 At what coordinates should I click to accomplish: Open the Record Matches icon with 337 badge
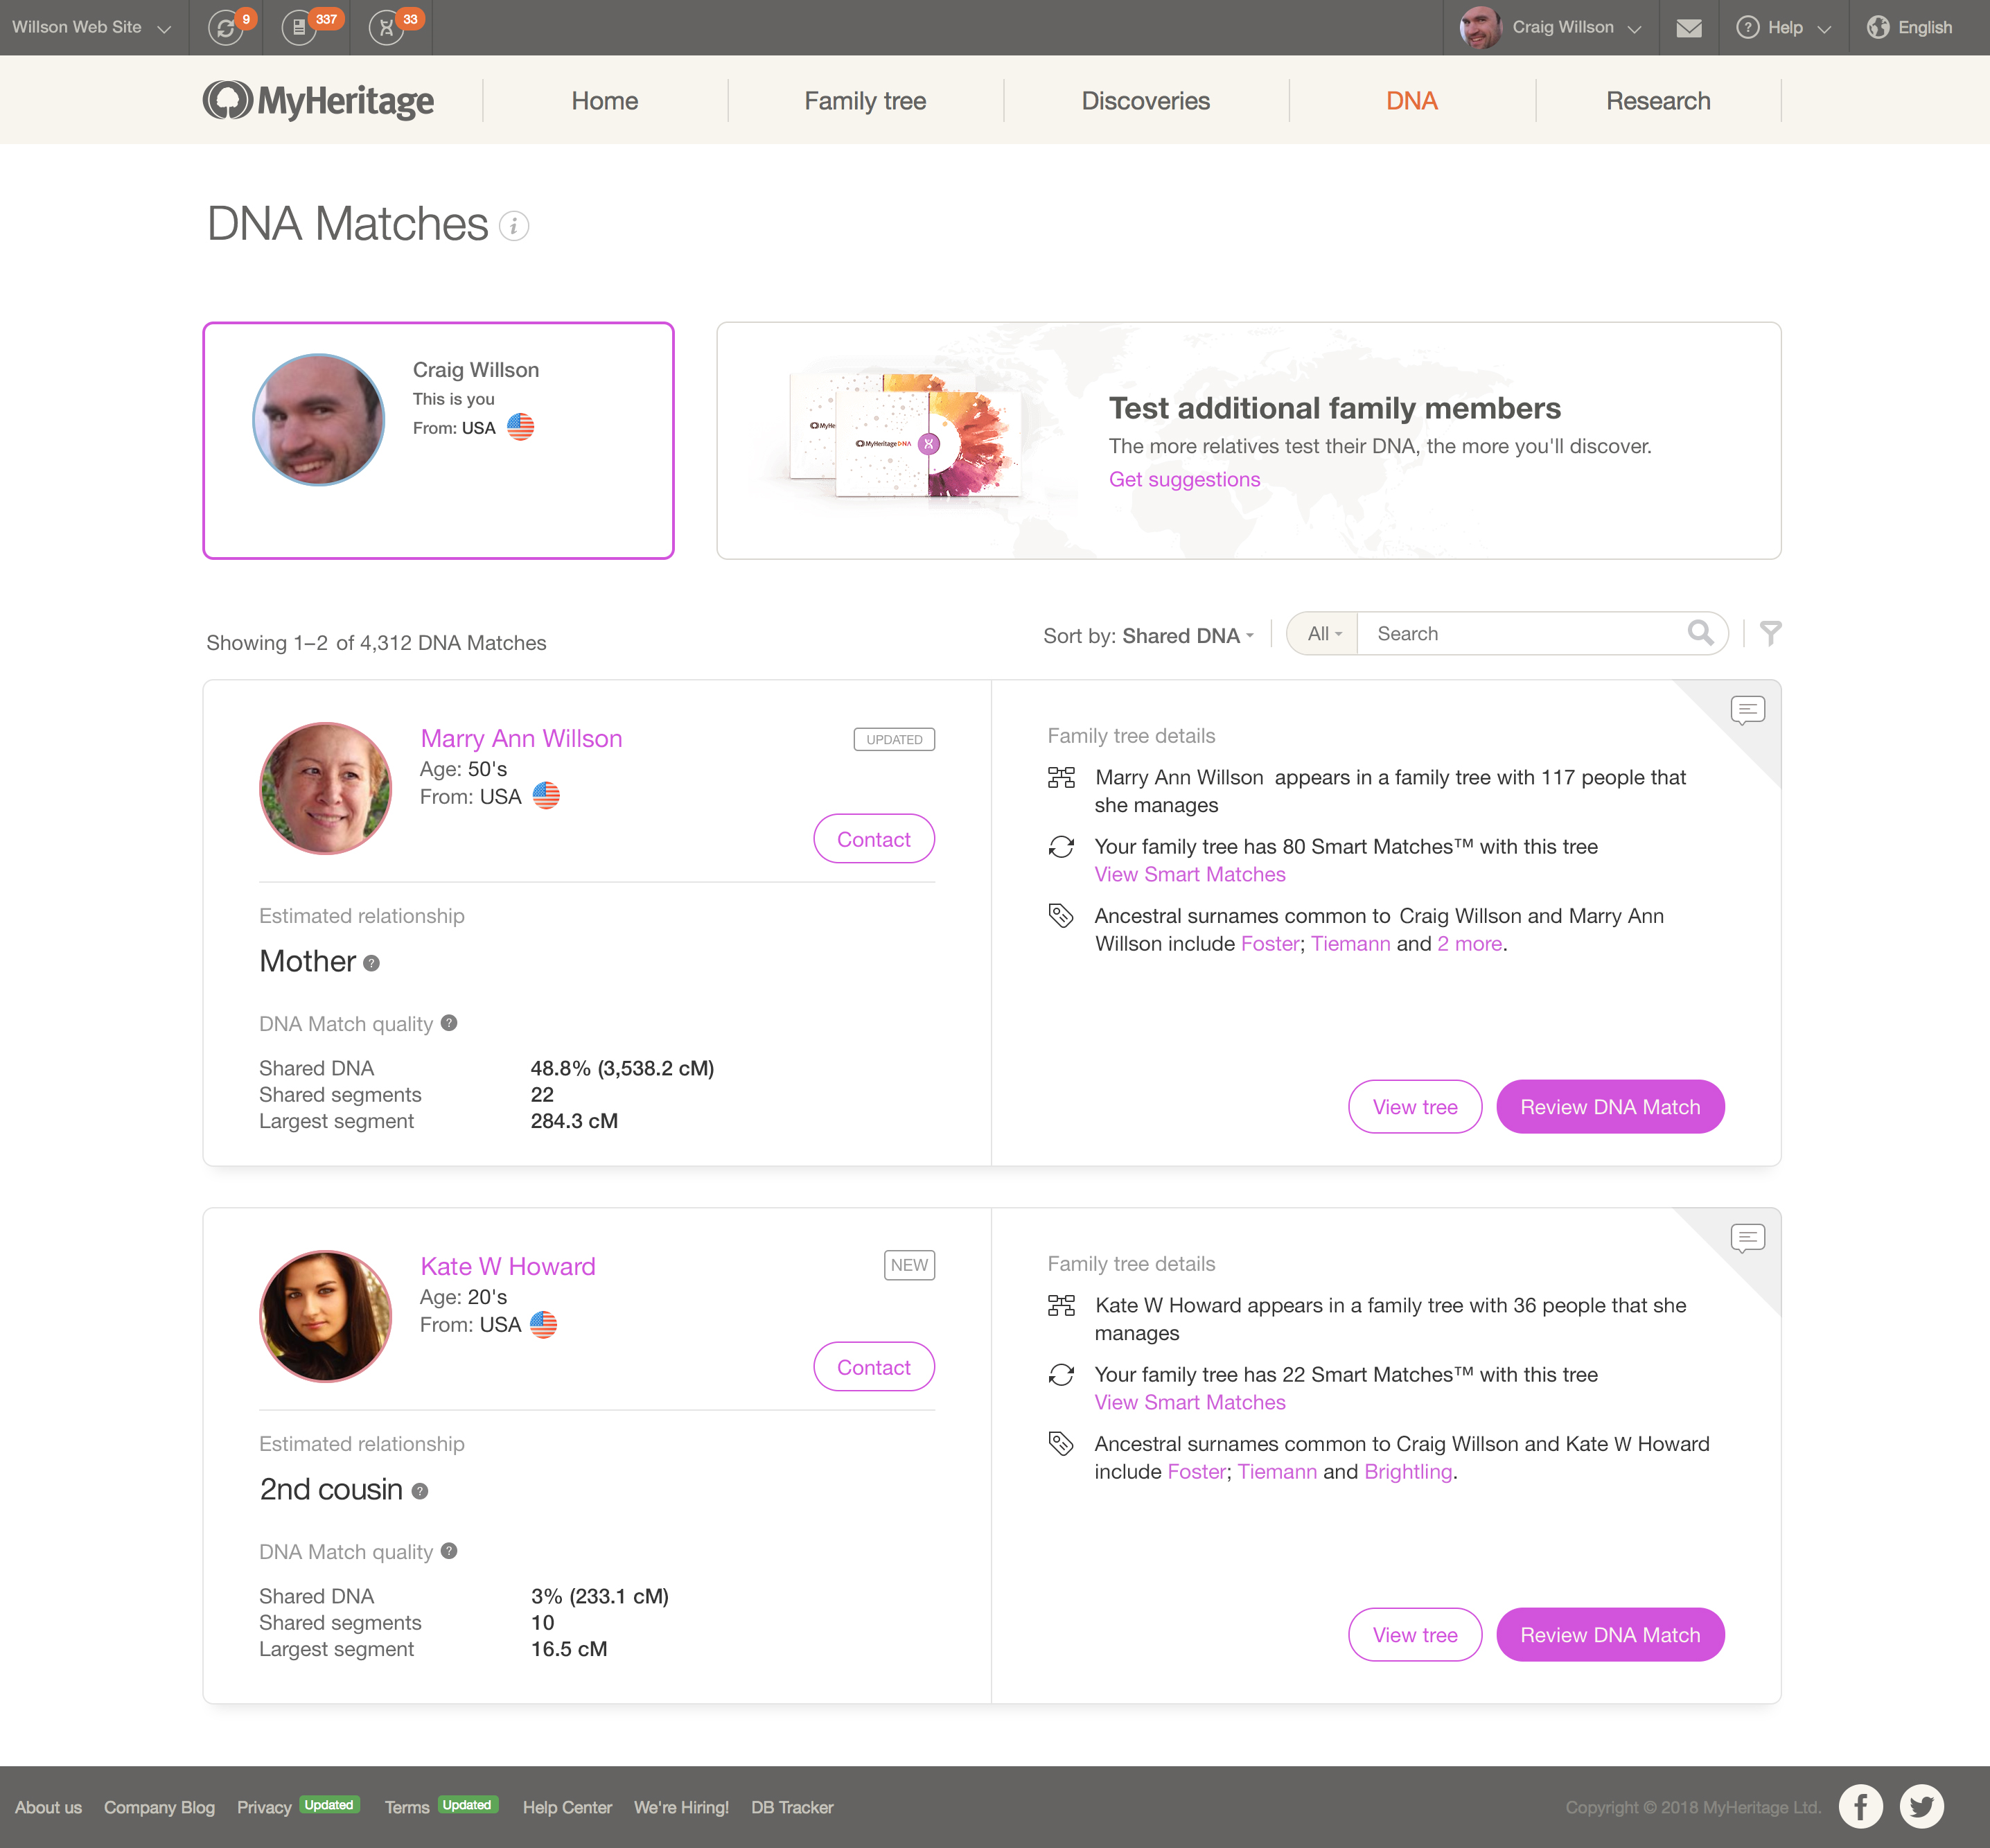[x=299, y=28]
